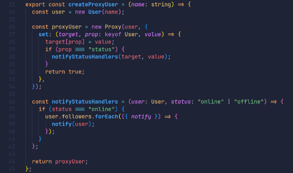
Task: Click the keyof User type annotation
Action: tap(121, 34)
